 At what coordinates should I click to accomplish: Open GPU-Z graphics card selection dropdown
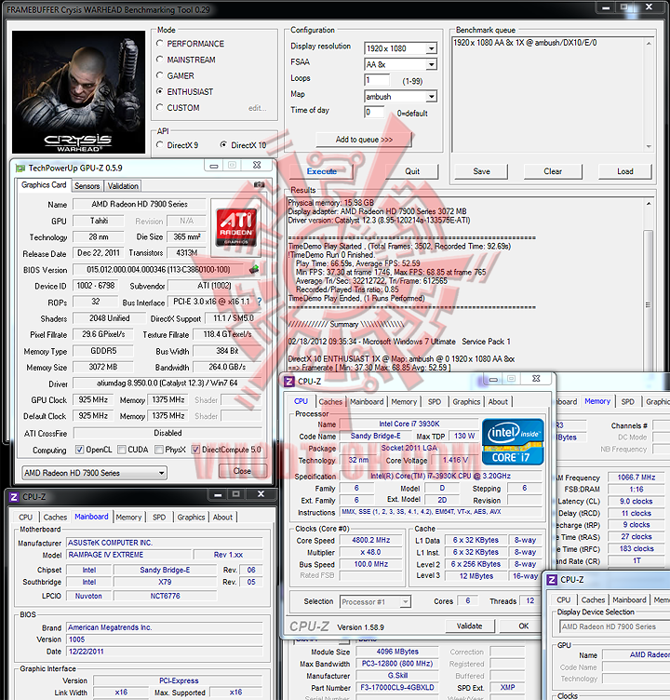(x=94, y=473)
